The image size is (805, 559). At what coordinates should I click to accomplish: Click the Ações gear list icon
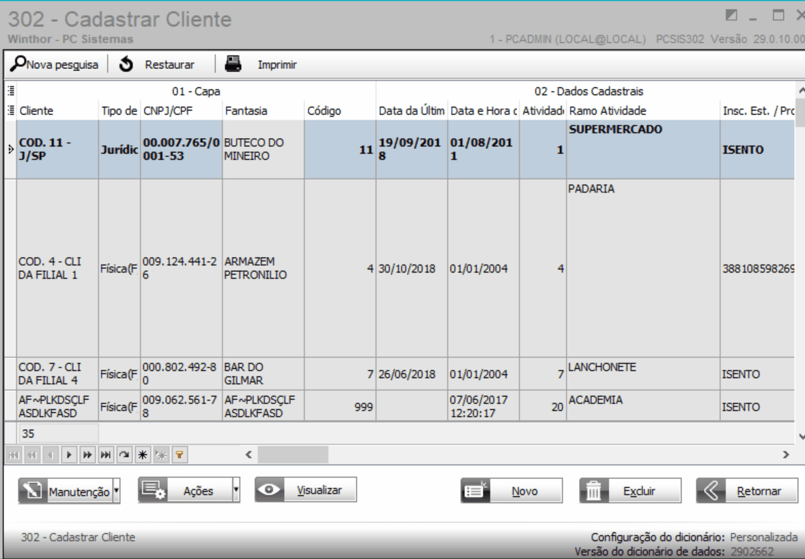click(x=153, y=490)
